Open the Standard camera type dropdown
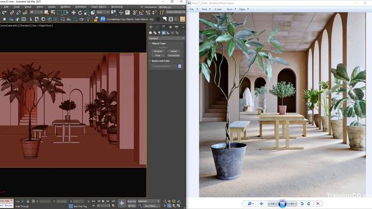The height and width of the screenshot is (209, 372). coord(166,38)
